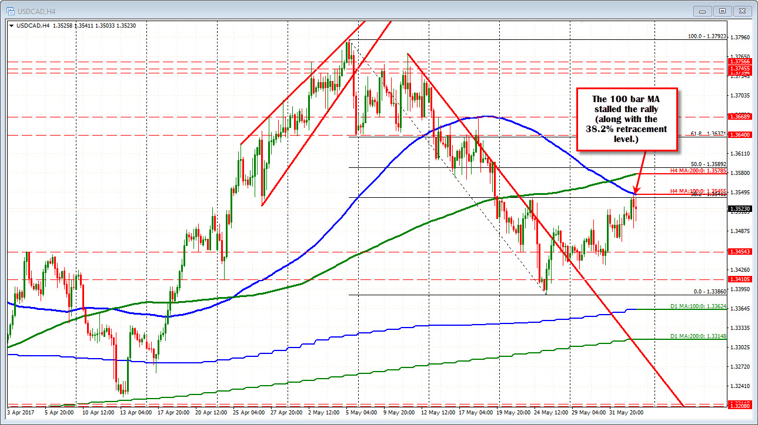Click the 1.34875 price axis value
Viewport: 758px width, 425px height.
pos(739,231)
